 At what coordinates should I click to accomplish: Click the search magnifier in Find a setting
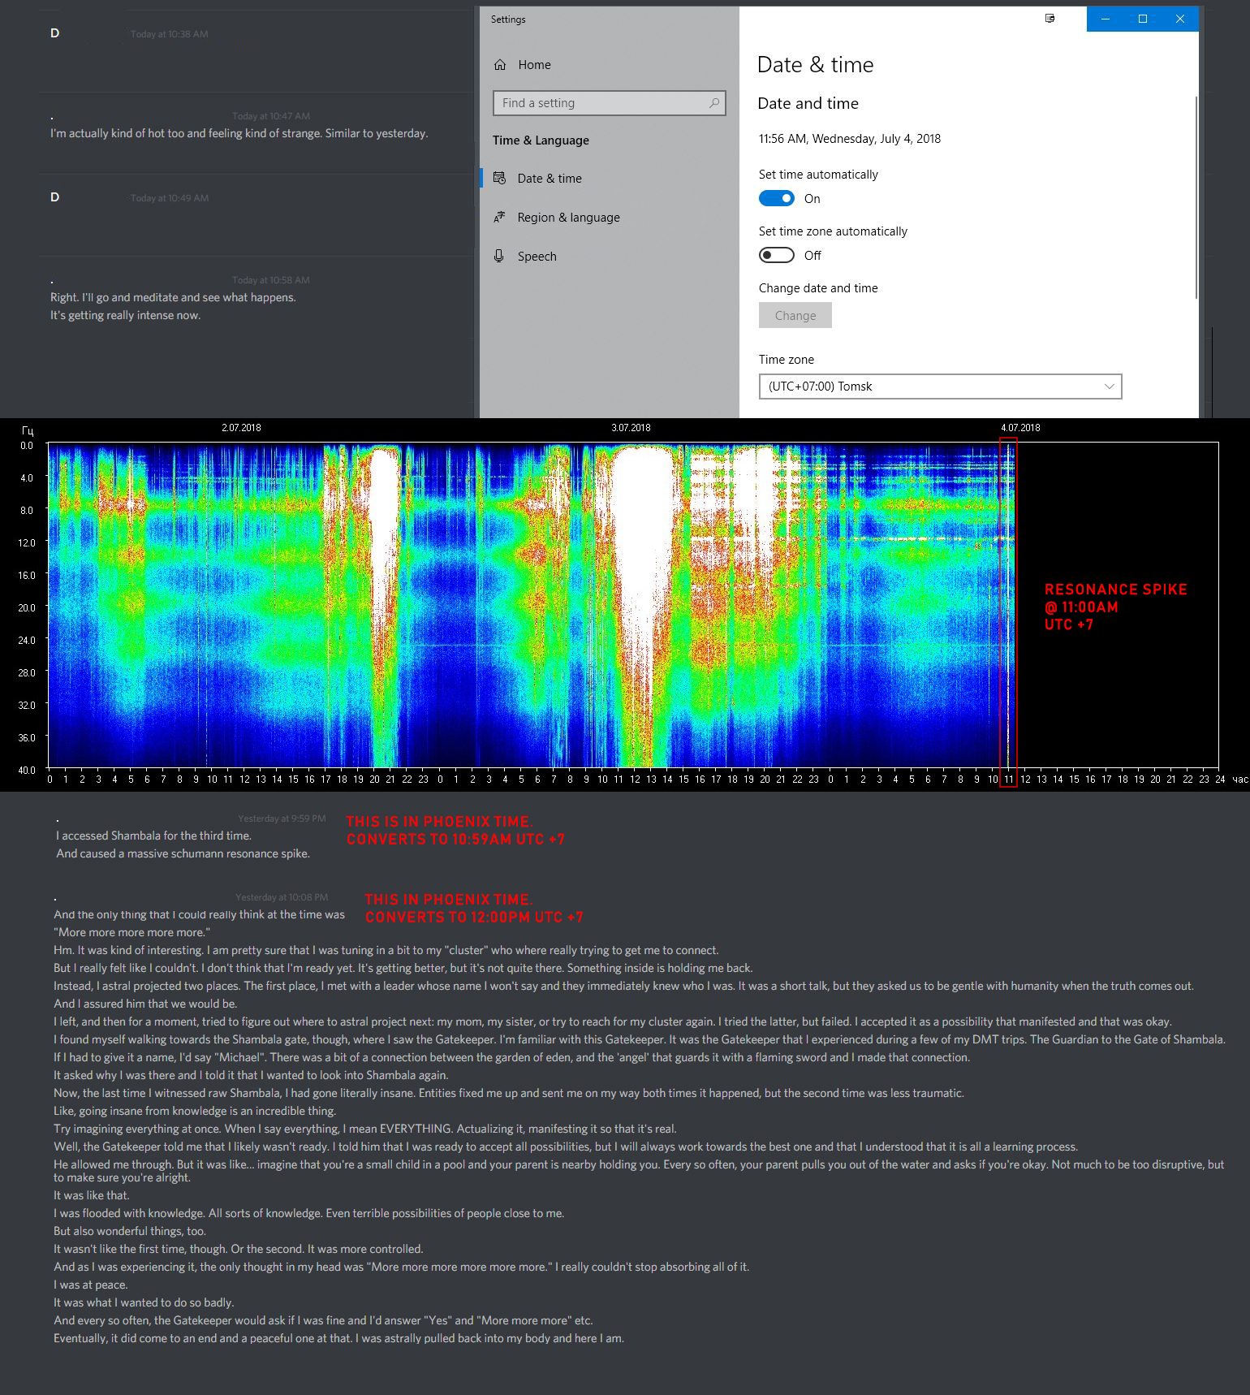(714, 103)
